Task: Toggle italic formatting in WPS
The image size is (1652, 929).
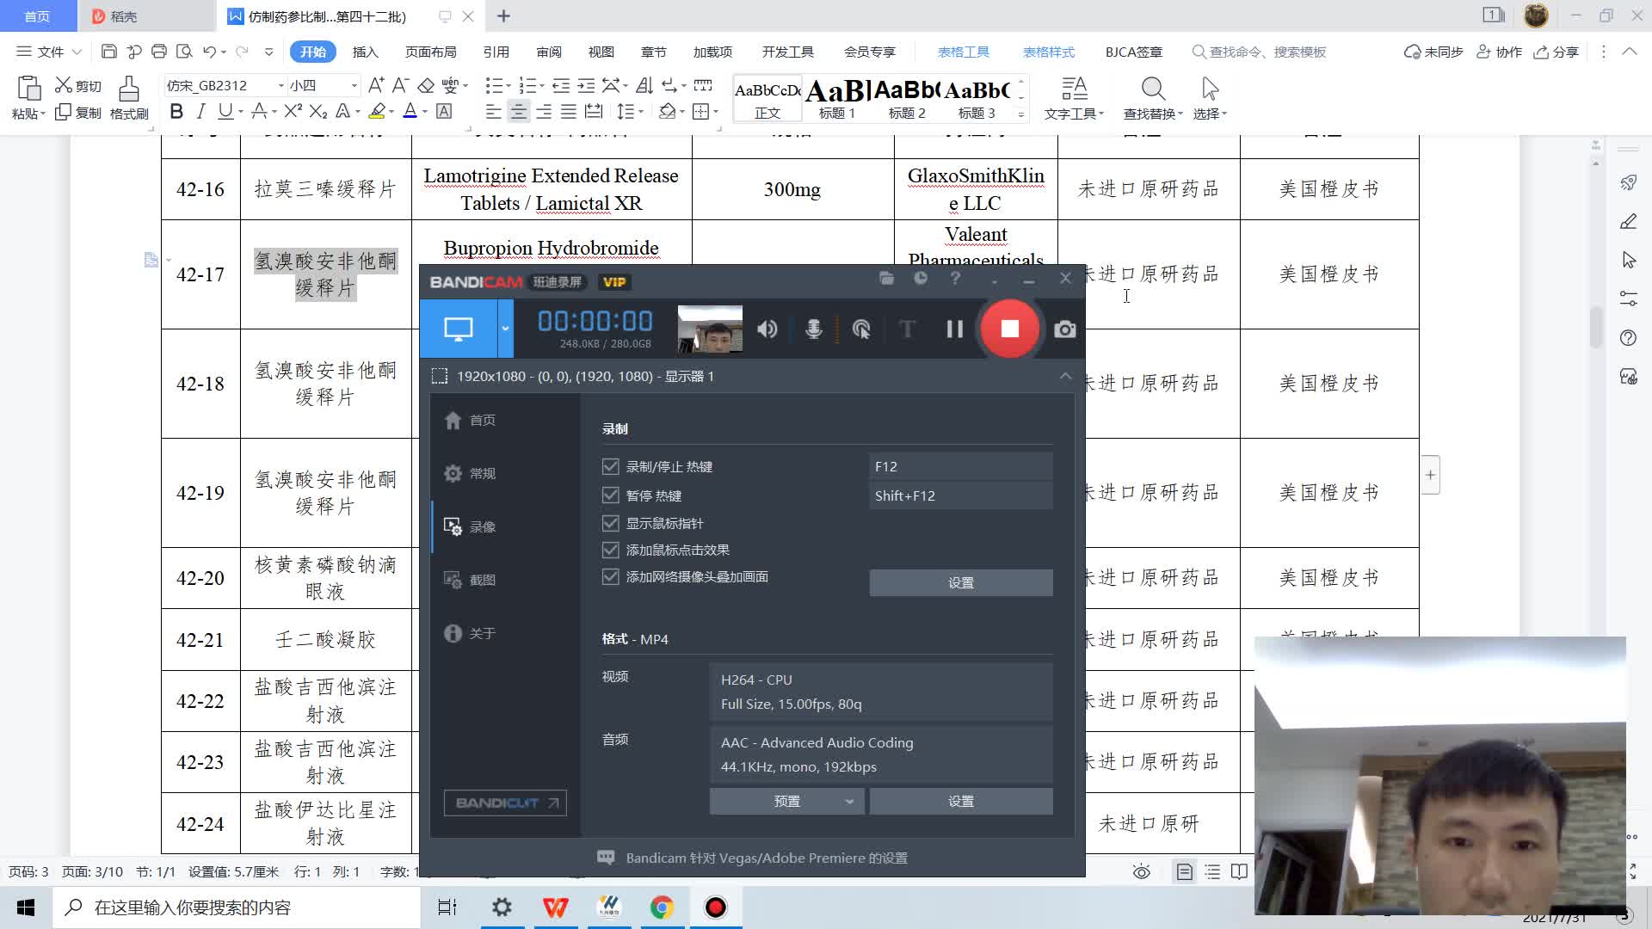Action: 200,111
